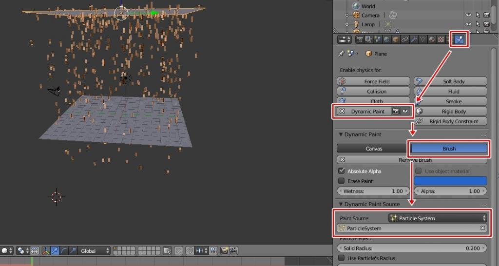
Task: Open the properties editor type selector
Action: pyautogui.click(x=345, y=39)
